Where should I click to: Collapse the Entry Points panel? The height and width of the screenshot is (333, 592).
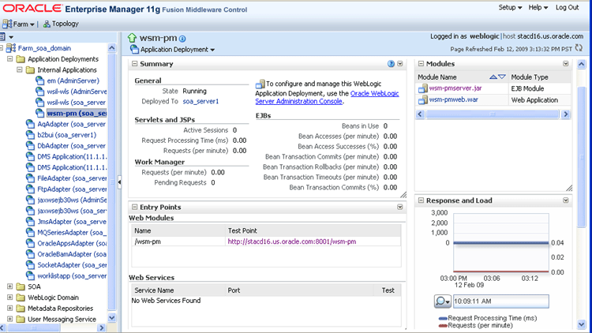point(134,207)
